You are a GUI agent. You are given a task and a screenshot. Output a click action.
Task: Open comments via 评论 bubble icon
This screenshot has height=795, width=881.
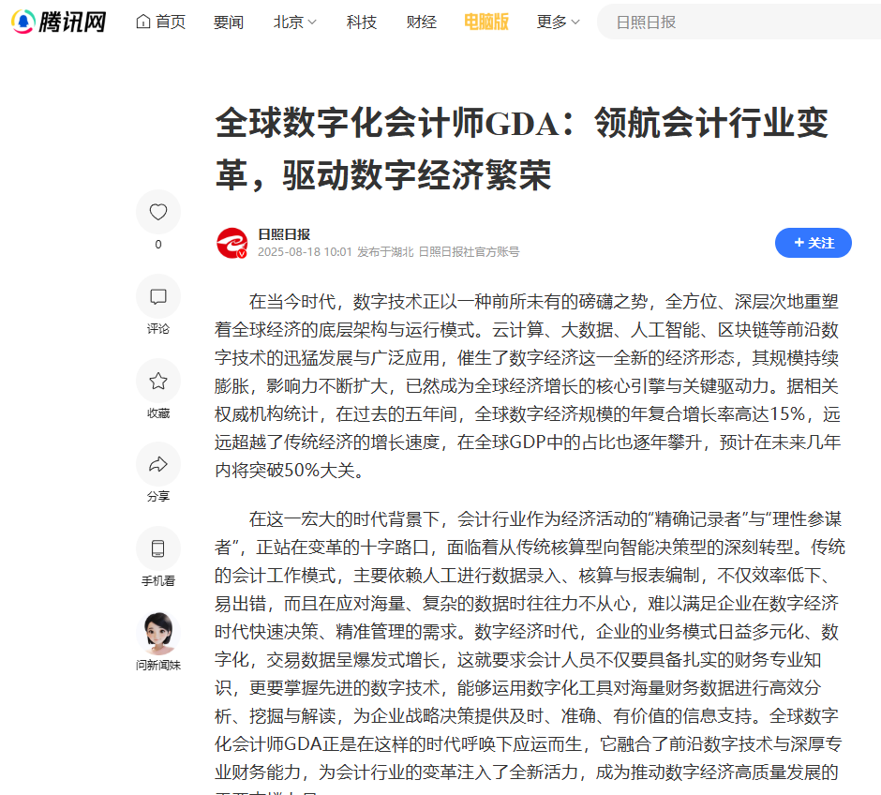tap(158, 297)
